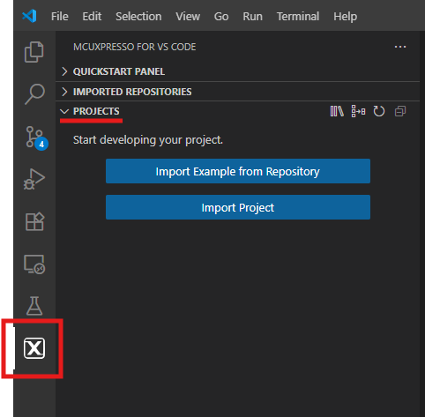
Task: Open the Testing flask view
Action: tap(34, 306)
